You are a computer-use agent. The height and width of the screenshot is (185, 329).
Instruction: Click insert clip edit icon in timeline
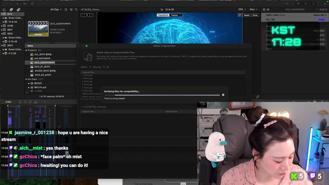pos(25,102)
